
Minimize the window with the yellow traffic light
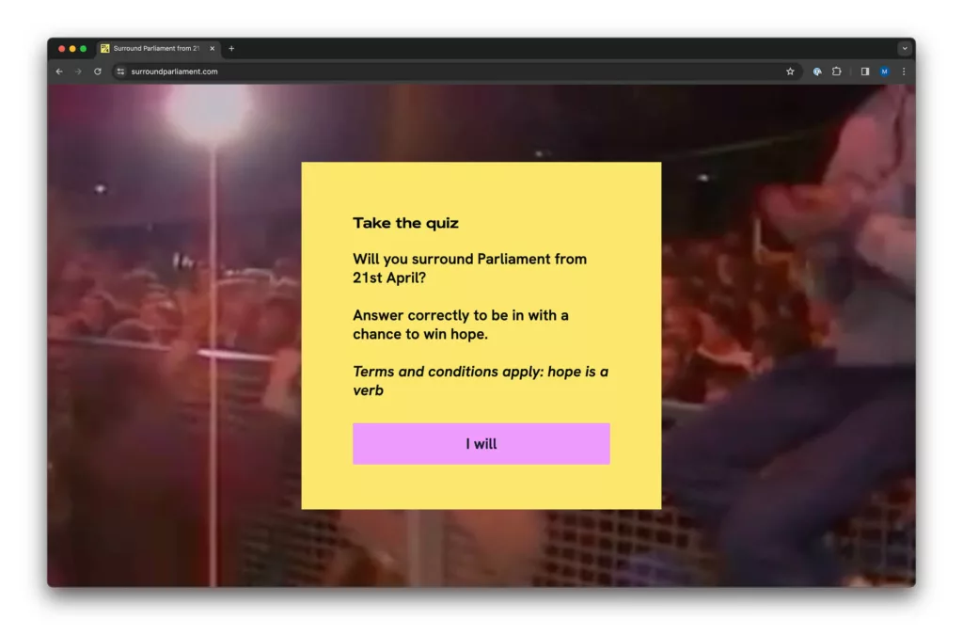(x=72, y=48)
